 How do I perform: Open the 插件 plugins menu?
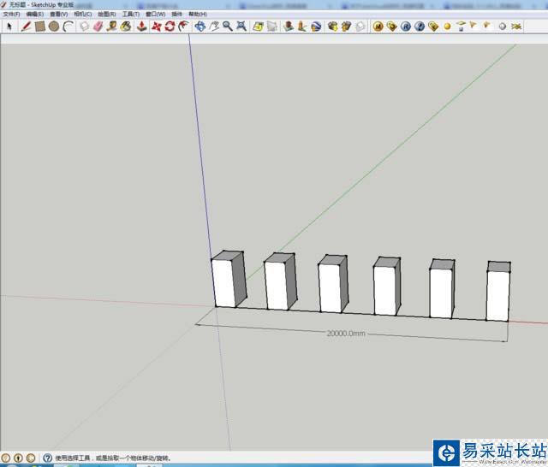pos(176,15)
